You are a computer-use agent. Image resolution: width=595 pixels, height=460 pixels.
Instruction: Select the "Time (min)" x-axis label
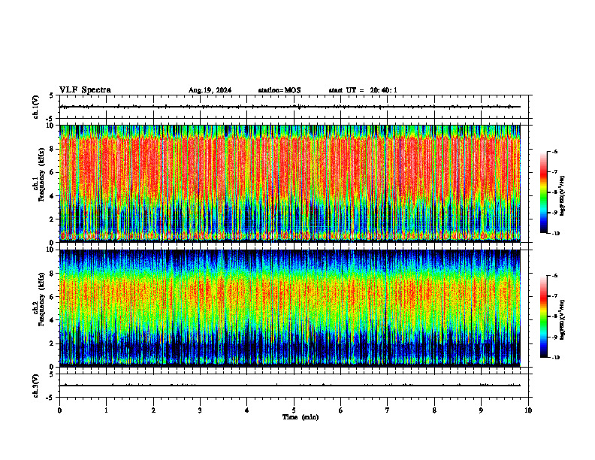pos(301,417)
